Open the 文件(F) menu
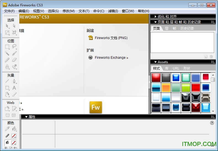The image size is (218, 151). 9,11
